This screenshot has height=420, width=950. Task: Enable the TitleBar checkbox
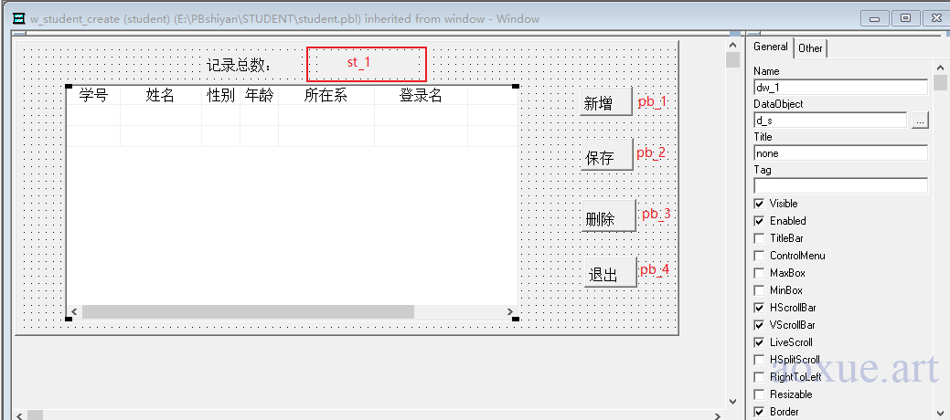click(759, 238)
